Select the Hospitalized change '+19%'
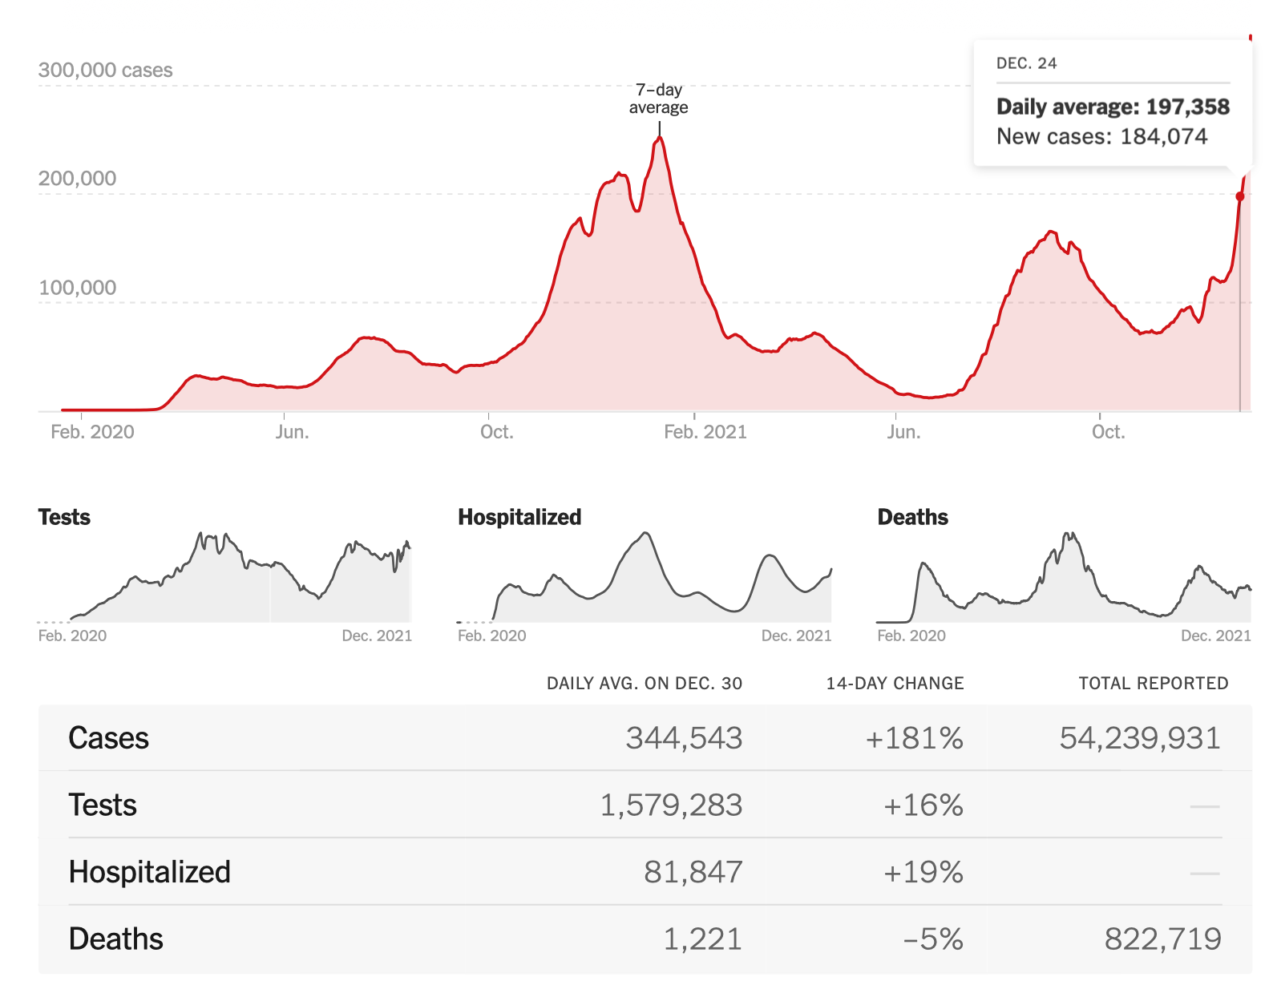This screenshot has width=1273, height=981. coord(923,872)
